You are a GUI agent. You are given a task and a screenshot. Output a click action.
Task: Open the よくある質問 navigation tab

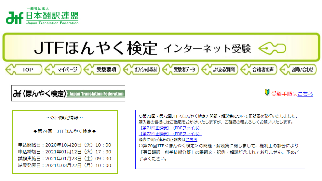[220, 70]
